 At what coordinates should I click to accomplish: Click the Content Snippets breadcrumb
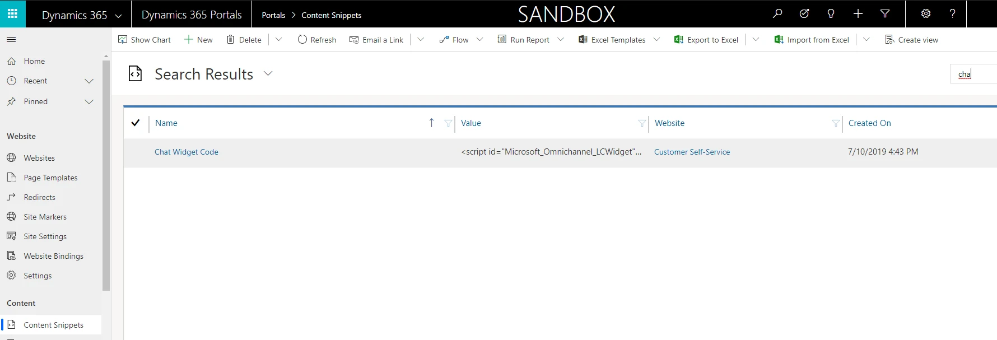332,15
